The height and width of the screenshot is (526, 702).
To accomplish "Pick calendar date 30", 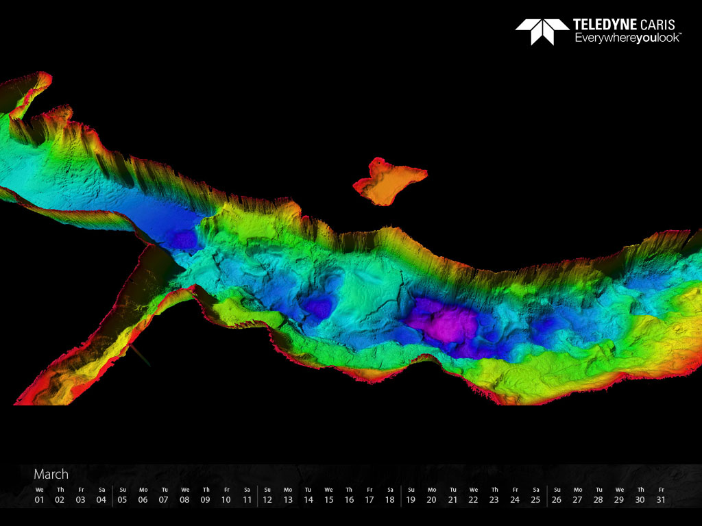I will pos(640,499).
